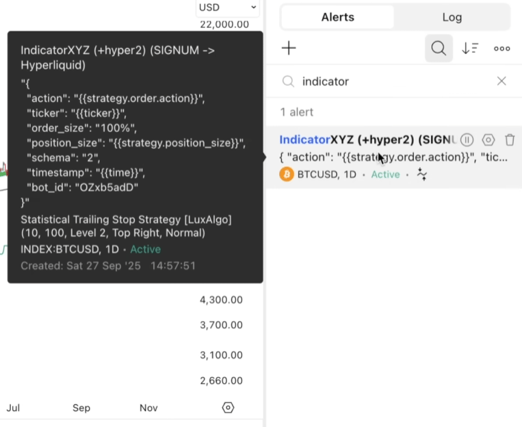Click the "timestamp": "{{time}}" line in tooltip
Viewport: 522px width, 427px height.
[x=86, y=172]
